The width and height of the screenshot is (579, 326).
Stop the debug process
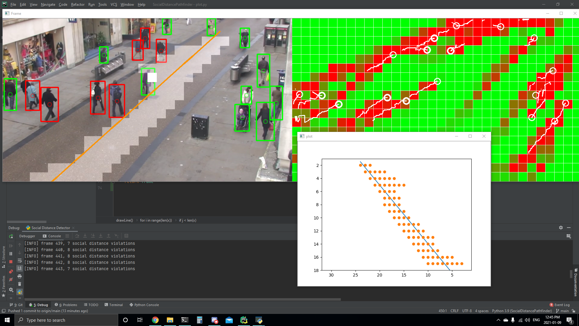pyautogui.click(x=11, y=262)
